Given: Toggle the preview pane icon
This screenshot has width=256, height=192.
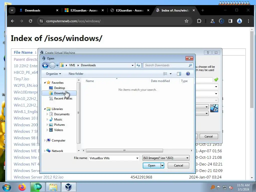Looking at the screenshot, I should [179, 74].
